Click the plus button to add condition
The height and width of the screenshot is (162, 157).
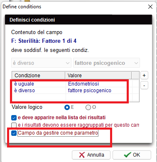(144, 76)
